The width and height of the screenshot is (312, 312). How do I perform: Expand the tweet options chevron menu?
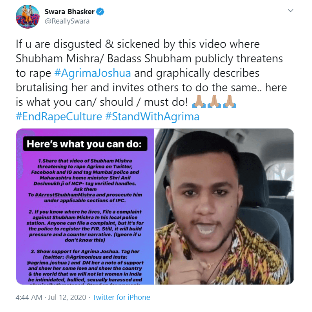coord(290,11)
